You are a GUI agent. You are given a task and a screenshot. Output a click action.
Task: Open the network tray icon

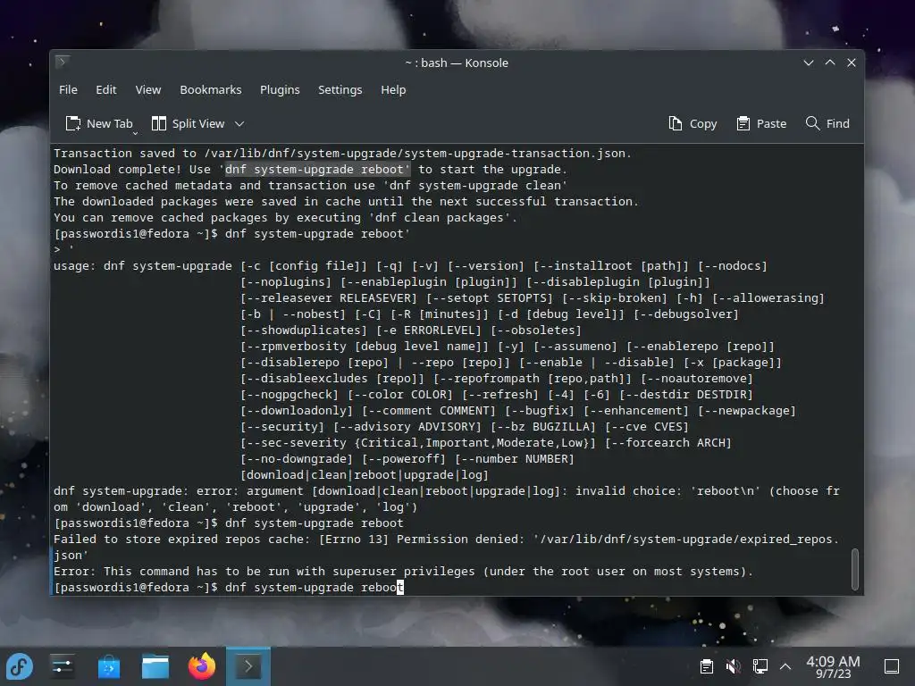(x=760, y=666)
